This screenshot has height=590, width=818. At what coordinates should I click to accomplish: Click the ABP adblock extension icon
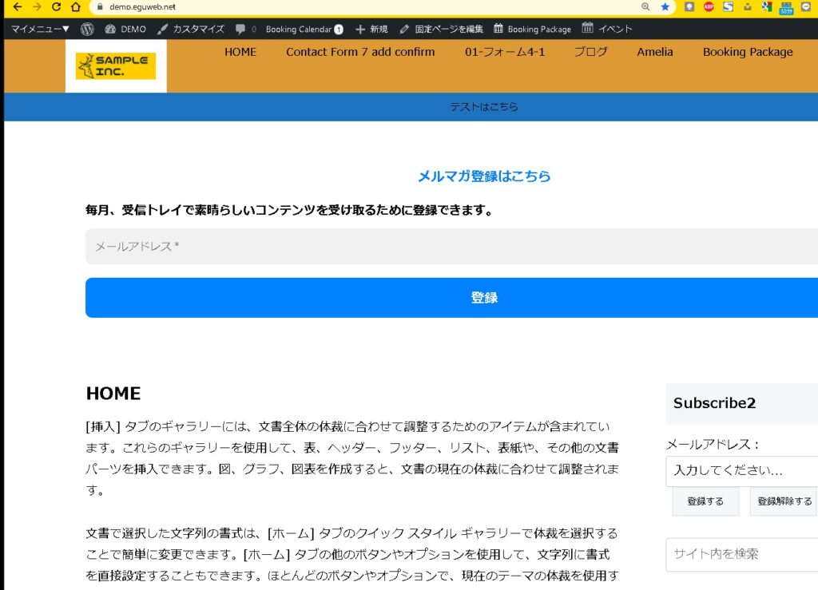(709, 7)
